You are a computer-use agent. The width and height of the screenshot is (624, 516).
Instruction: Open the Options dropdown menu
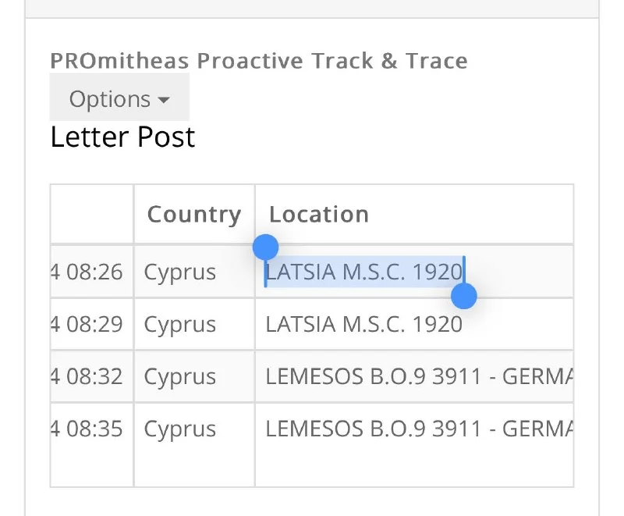[119, 99]
